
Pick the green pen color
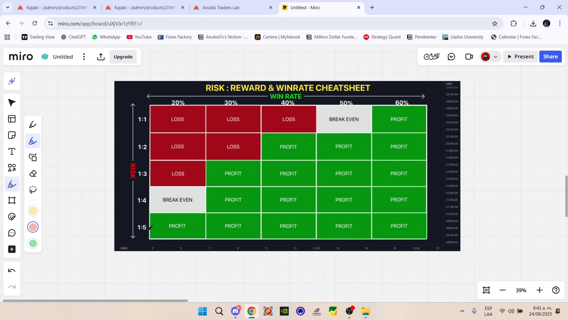click(33, 244)
